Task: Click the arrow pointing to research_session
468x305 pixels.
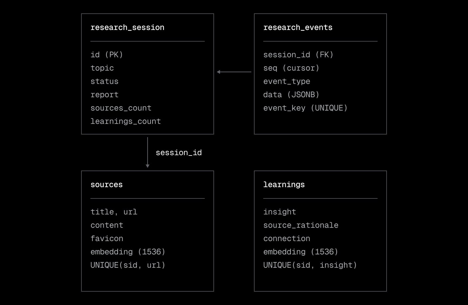Action: tap(234, 72)
